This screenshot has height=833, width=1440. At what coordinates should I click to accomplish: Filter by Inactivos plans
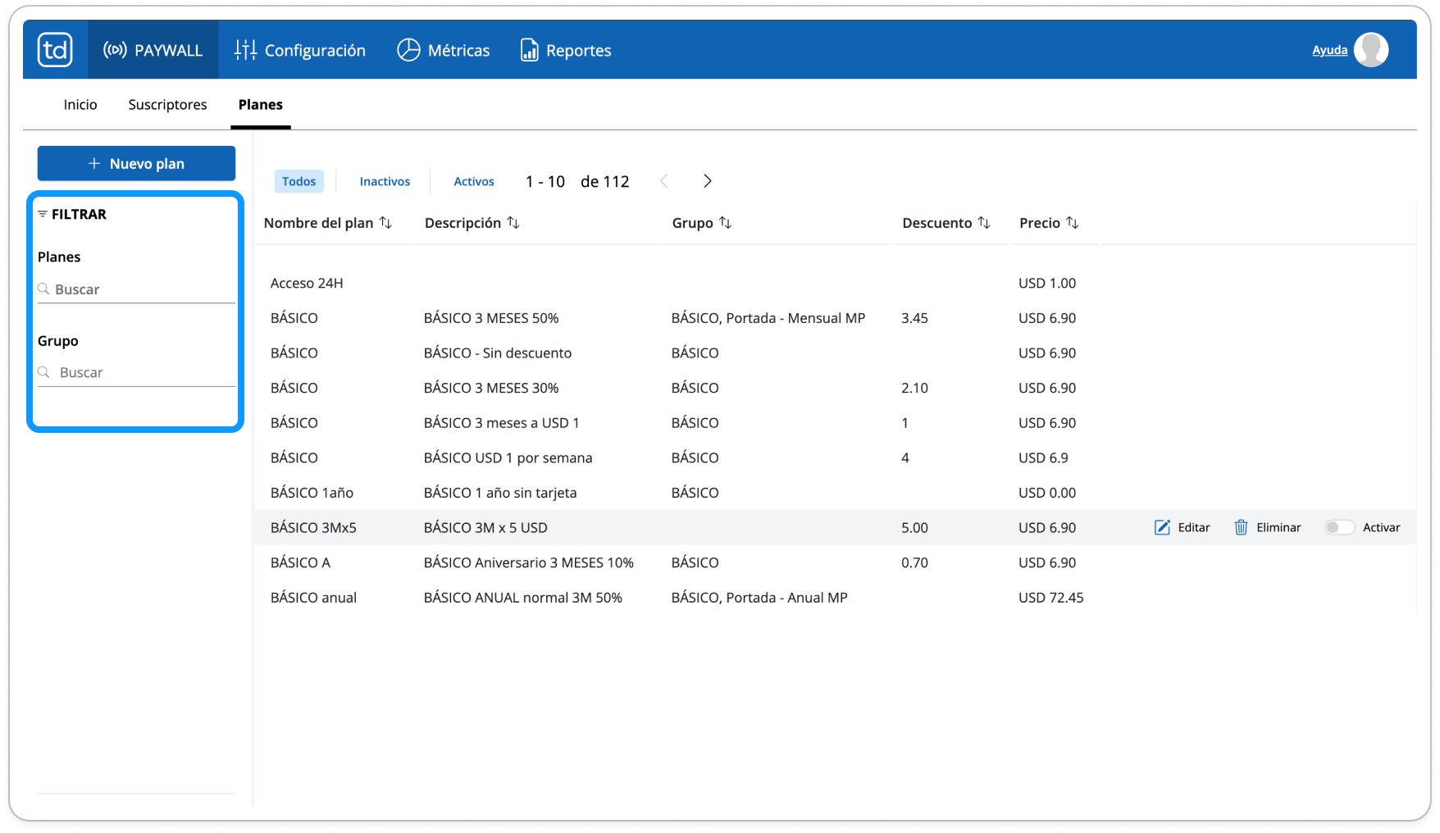385,181
